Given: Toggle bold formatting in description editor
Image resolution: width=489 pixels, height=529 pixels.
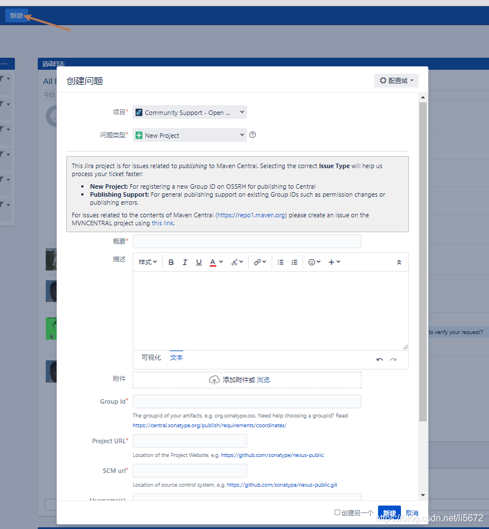Looking at the screenshot, I should (171, 262).
